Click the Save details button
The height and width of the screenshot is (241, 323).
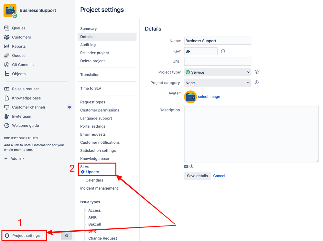click(x=197, y=176)
